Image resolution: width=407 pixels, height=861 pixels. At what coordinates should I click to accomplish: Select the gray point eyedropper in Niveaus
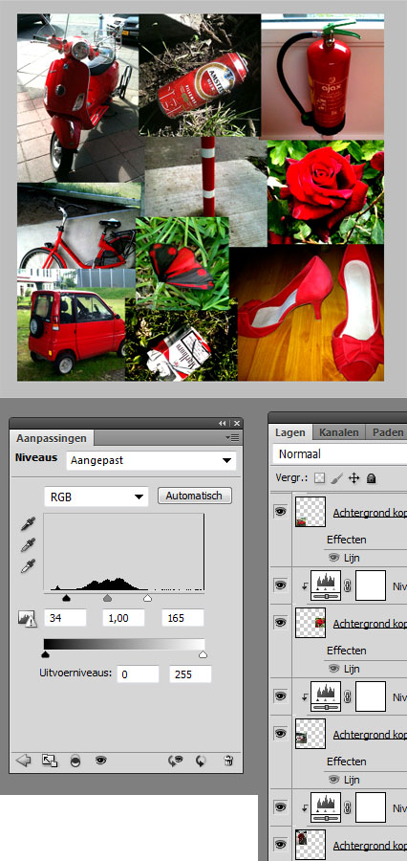click(x=28, y=544)
